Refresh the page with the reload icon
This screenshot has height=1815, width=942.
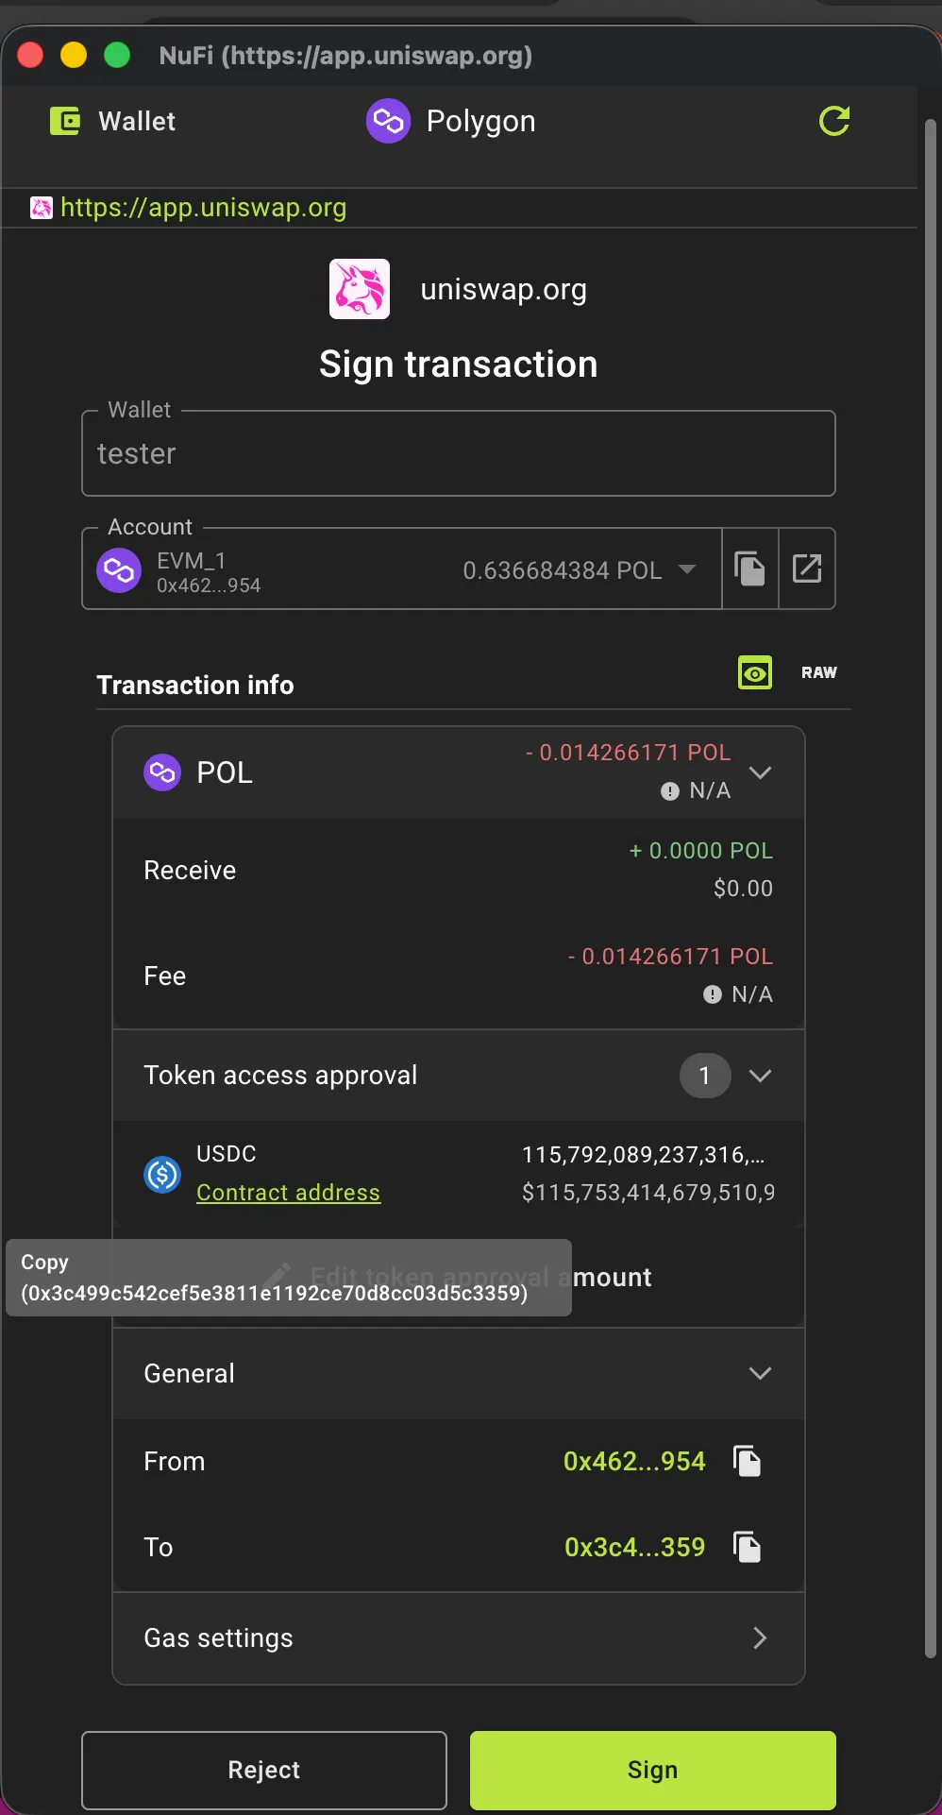tap(834, 121)
